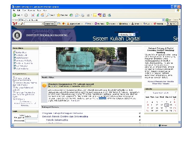193x145 pixels.
Task: Open the Yahoo Games toolbar button
Action: tap(135, 24)
